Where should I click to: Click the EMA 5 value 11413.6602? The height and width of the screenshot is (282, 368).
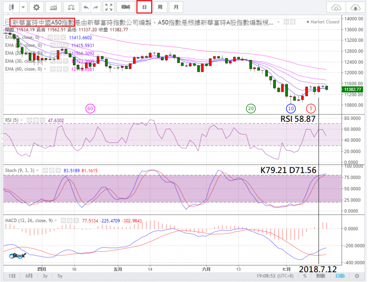pyautogui.click(x=80, y=38)
